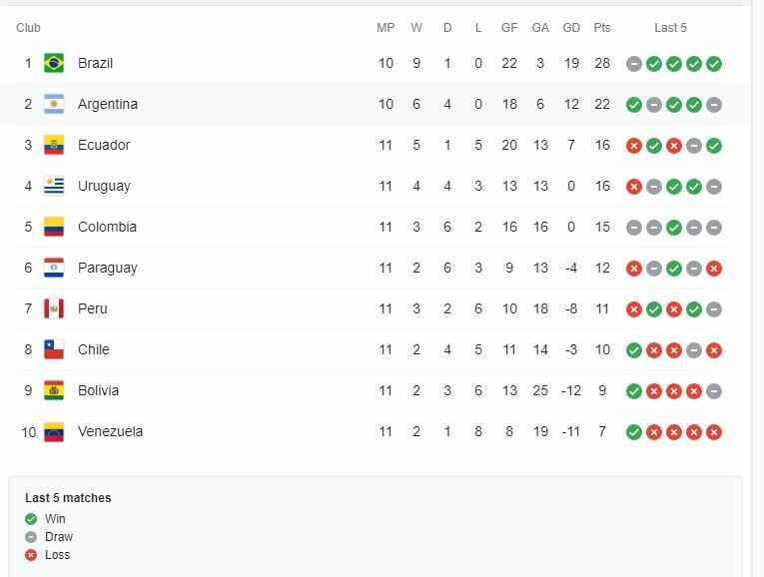This screenshot has height=577, width=764.
Task: Click Brazil's most recent win icon
Action: tap(714, 64)
